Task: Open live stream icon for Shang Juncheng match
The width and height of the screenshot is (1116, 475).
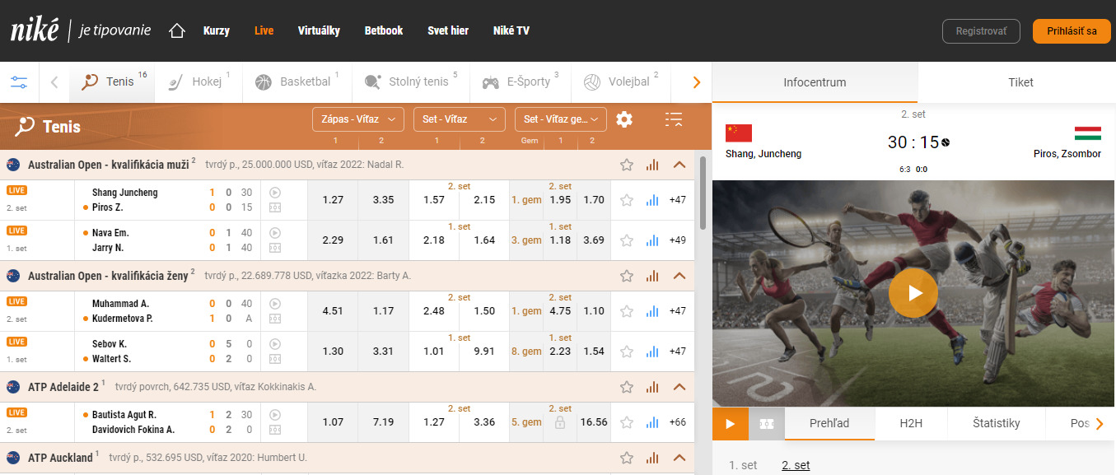Action: click(x=275, y=193)
